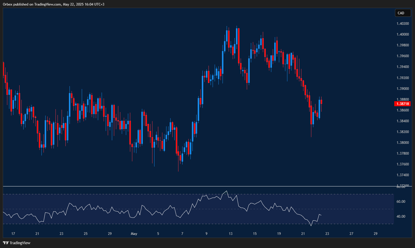
Task: Click the 1.37400 price scale label
Action: (x=402, y=175)
